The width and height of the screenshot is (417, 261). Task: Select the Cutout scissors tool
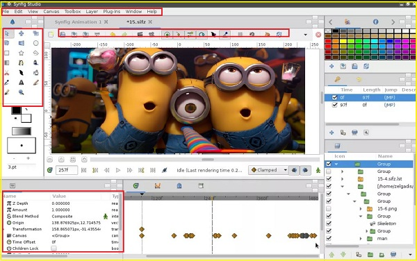click(x=7, y=73)
